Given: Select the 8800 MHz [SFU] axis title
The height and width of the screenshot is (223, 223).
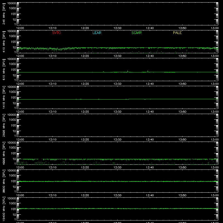Looking at the screenshot, I should click(4, 181).
